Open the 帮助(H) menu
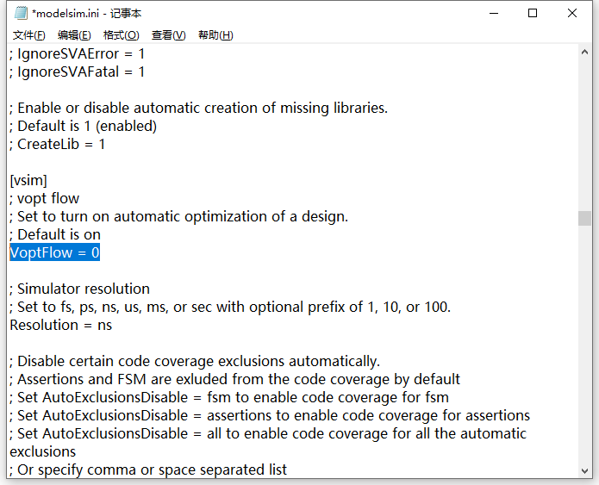Image resolution: width=599 pixels, height=485 pixels. click(215, 35)
